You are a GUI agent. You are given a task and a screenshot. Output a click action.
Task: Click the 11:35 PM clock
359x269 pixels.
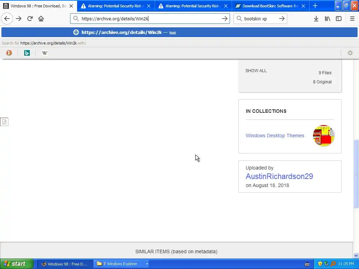tap(346, 264)
